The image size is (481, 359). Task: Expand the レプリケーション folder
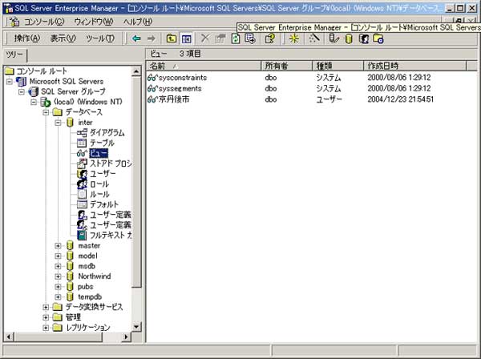click(46, 328)
